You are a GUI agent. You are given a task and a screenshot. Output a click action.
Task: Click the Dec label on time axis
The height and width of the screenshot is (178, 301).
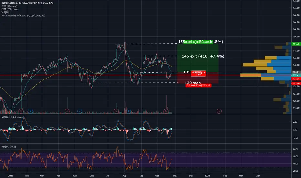click(x=191, y=176)
